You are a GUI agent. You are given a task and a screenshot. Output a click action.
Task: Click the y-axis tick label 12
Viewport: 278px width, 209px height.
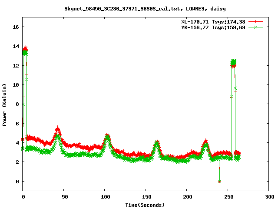coord(16,66)
